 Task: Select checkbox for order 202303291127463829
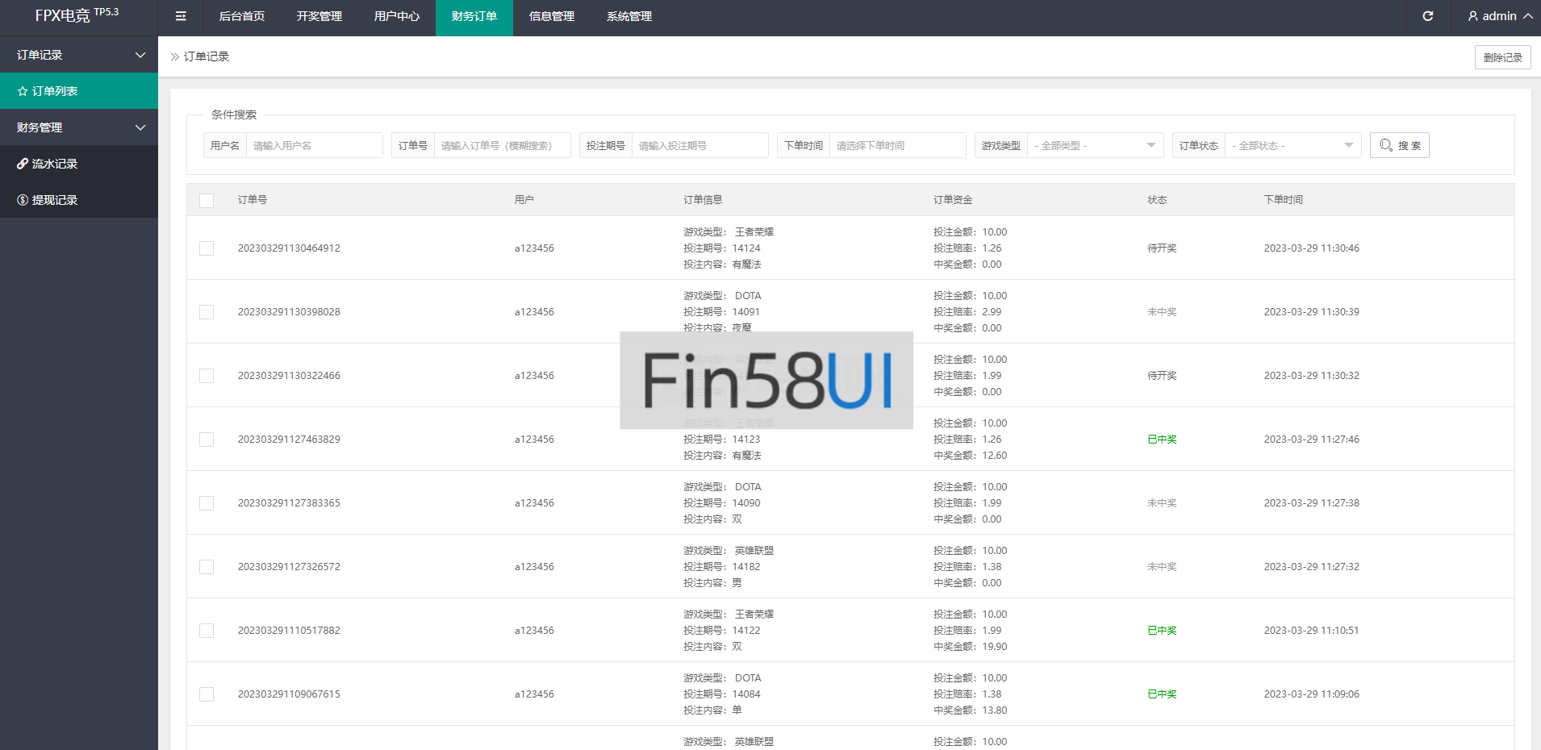point(207,440)
